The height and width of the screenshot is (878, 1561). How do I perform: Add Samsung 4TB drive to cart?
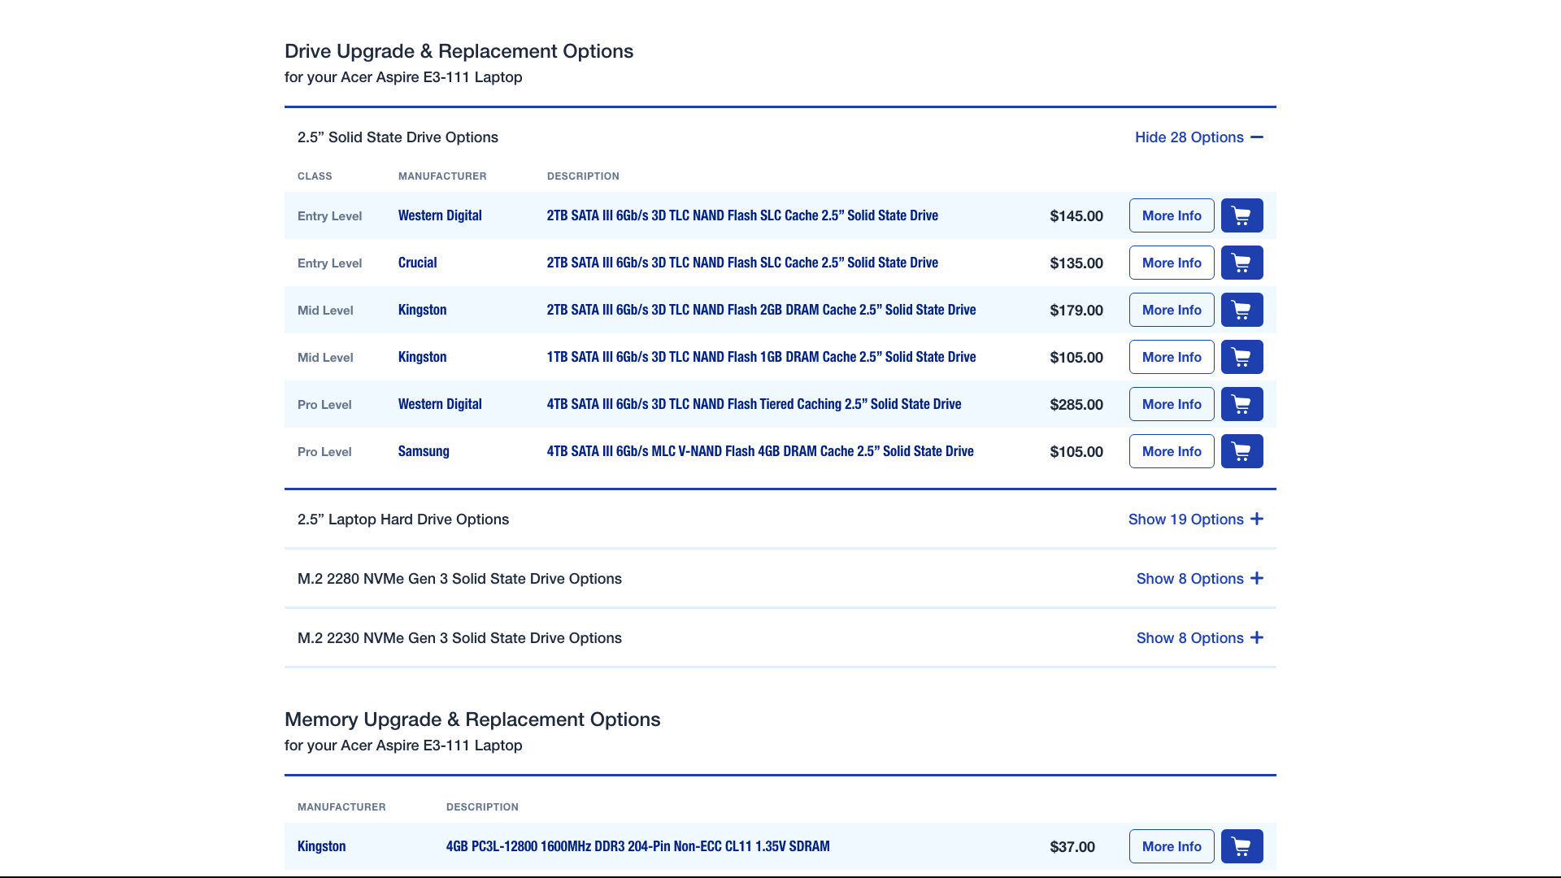point(1241,451)
